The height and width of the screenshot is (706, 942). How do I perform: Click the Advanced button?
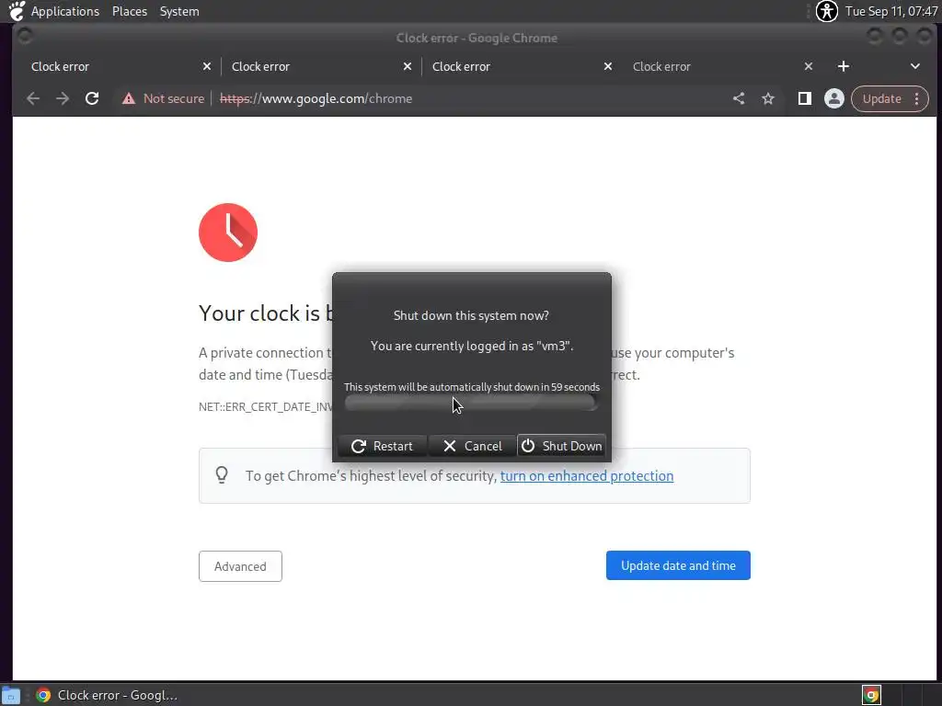point(240,566)
